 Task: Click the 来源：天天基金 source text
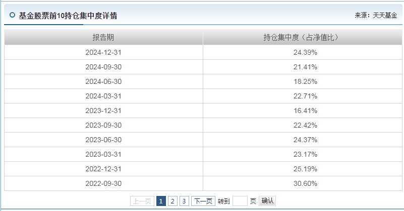point(376,16)
